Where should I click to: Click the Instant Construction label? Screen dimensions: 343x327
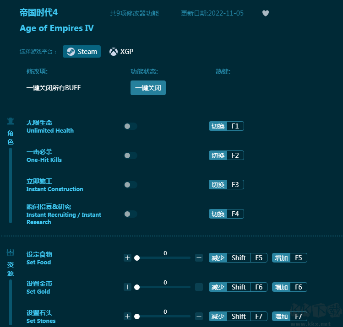click(54, 189)
